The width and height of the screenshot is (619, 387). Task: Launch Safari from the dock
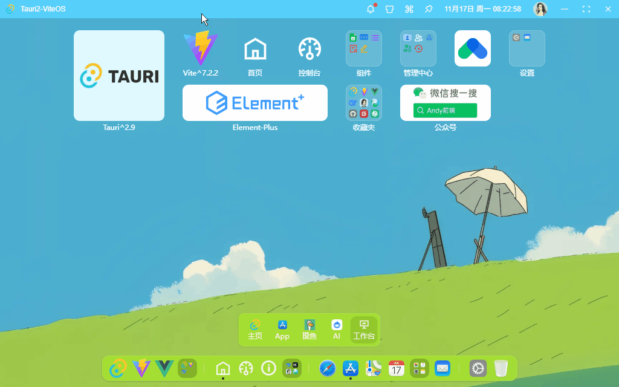tap(328, 368)
